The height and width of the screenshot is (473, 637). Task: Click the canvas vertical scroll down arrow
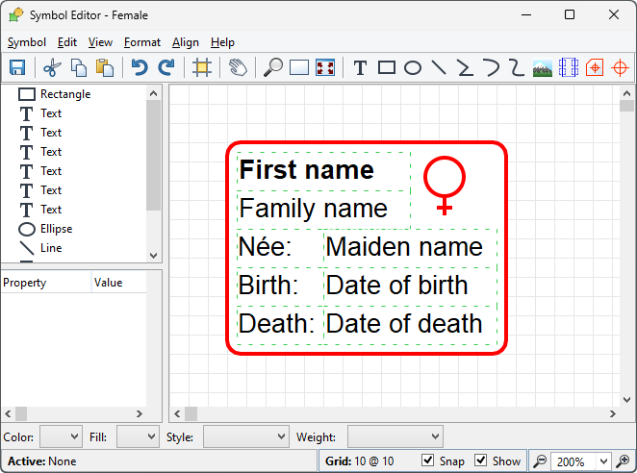click(626, 400)
